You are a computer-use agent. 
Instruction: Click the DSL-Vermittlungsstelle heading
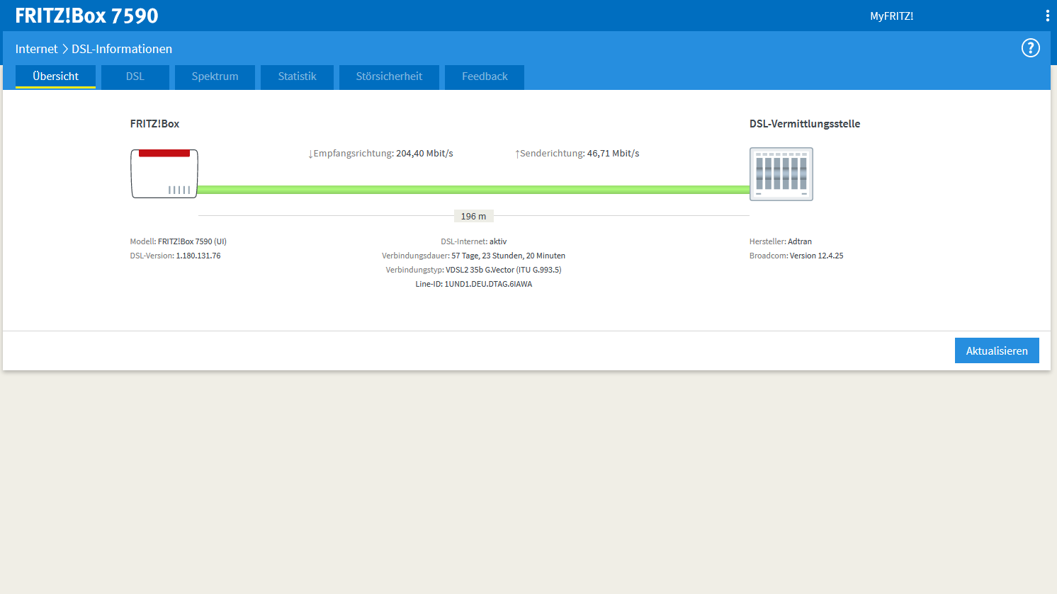pyautogui.click(x=805, y=124)
